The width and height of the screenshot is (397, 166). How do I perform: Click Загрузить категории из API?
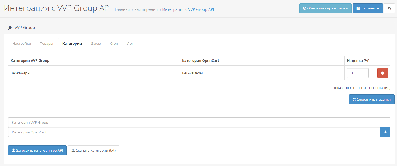click(x=37, y=150)
